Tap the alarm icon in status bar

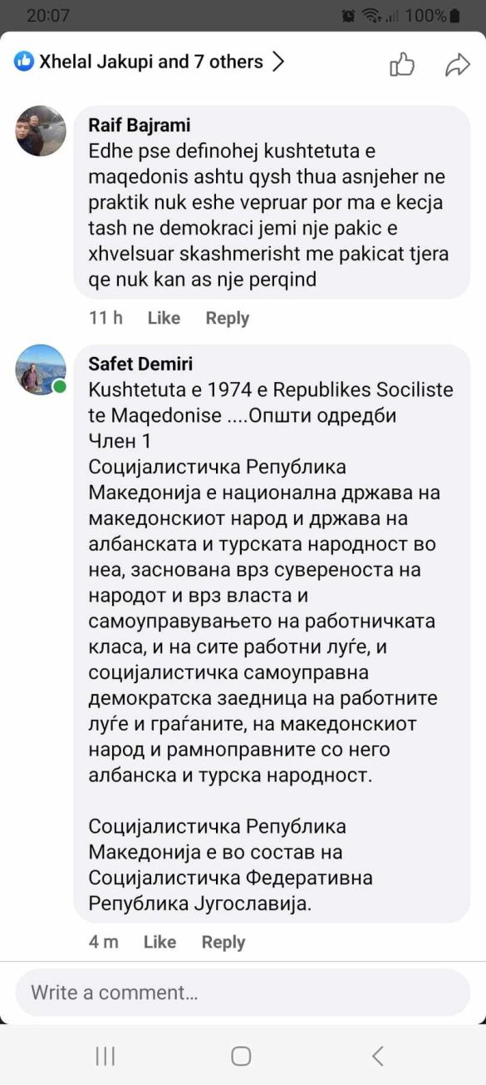349,15
